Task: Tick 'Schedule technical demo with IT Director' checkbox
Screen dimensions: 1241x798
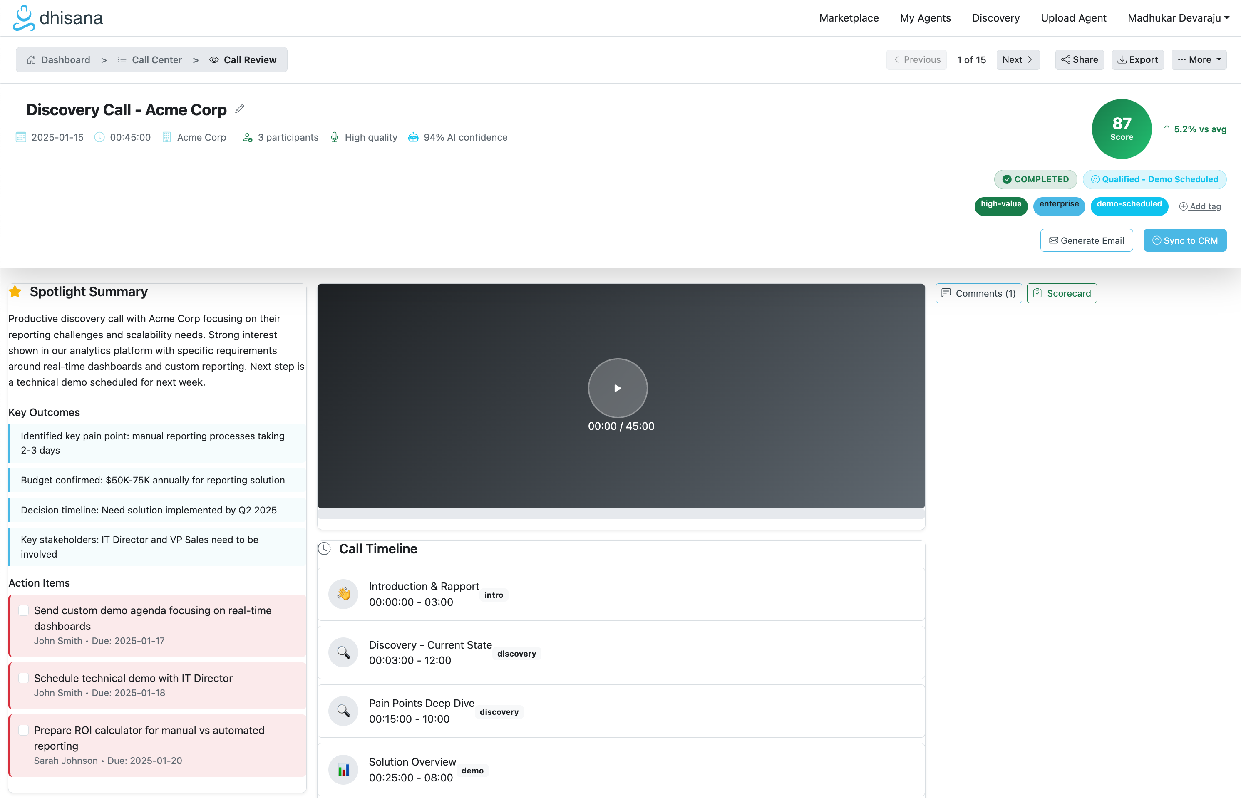Action: [x=23, y=678]
